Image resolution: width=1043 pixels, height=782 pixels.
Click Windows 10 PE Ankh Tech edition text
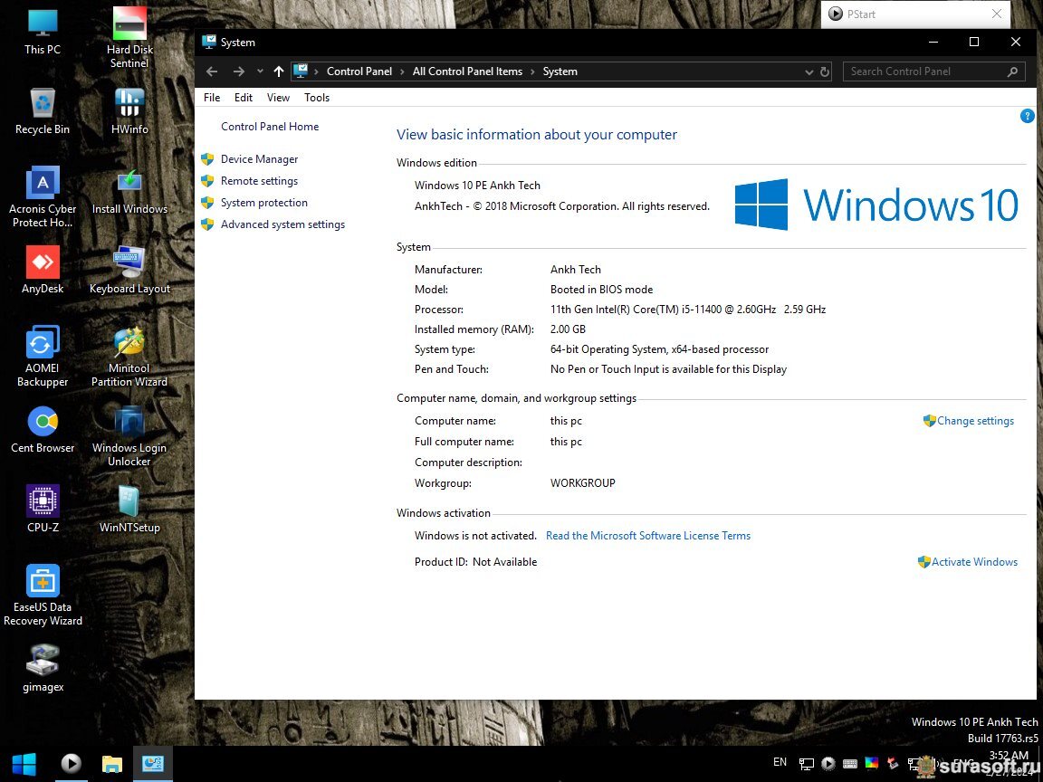pyautogui.click(x=477, y=186)
